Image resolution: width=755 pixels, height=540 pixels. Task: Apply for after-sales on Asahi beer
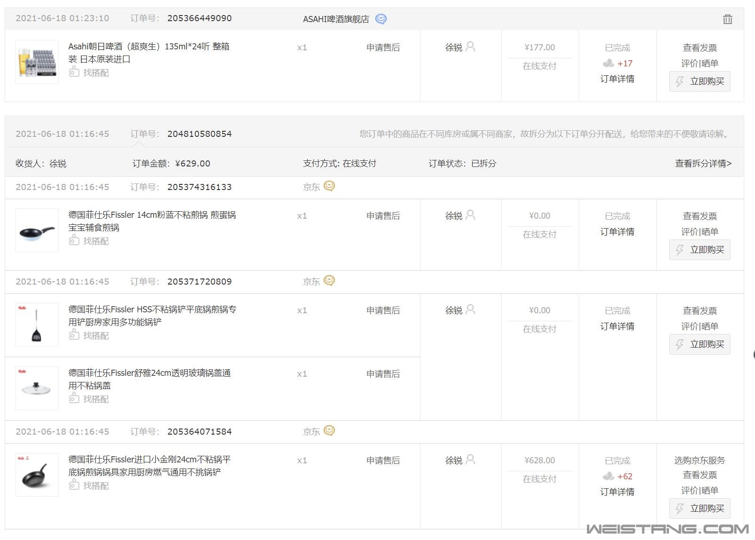[383, 48]
